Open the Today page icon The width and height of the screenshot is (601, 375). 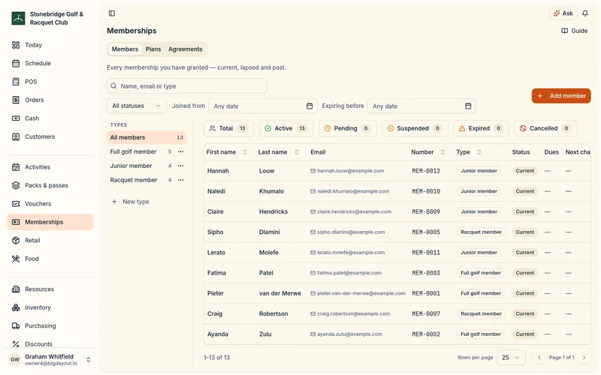point(16,45)
